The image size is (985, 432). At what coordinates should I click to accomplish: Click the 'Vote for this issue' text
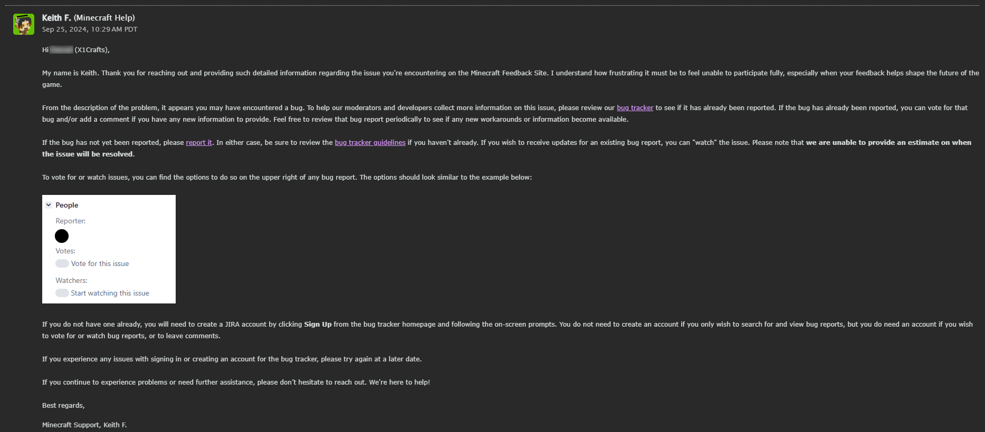click(100, 263)
